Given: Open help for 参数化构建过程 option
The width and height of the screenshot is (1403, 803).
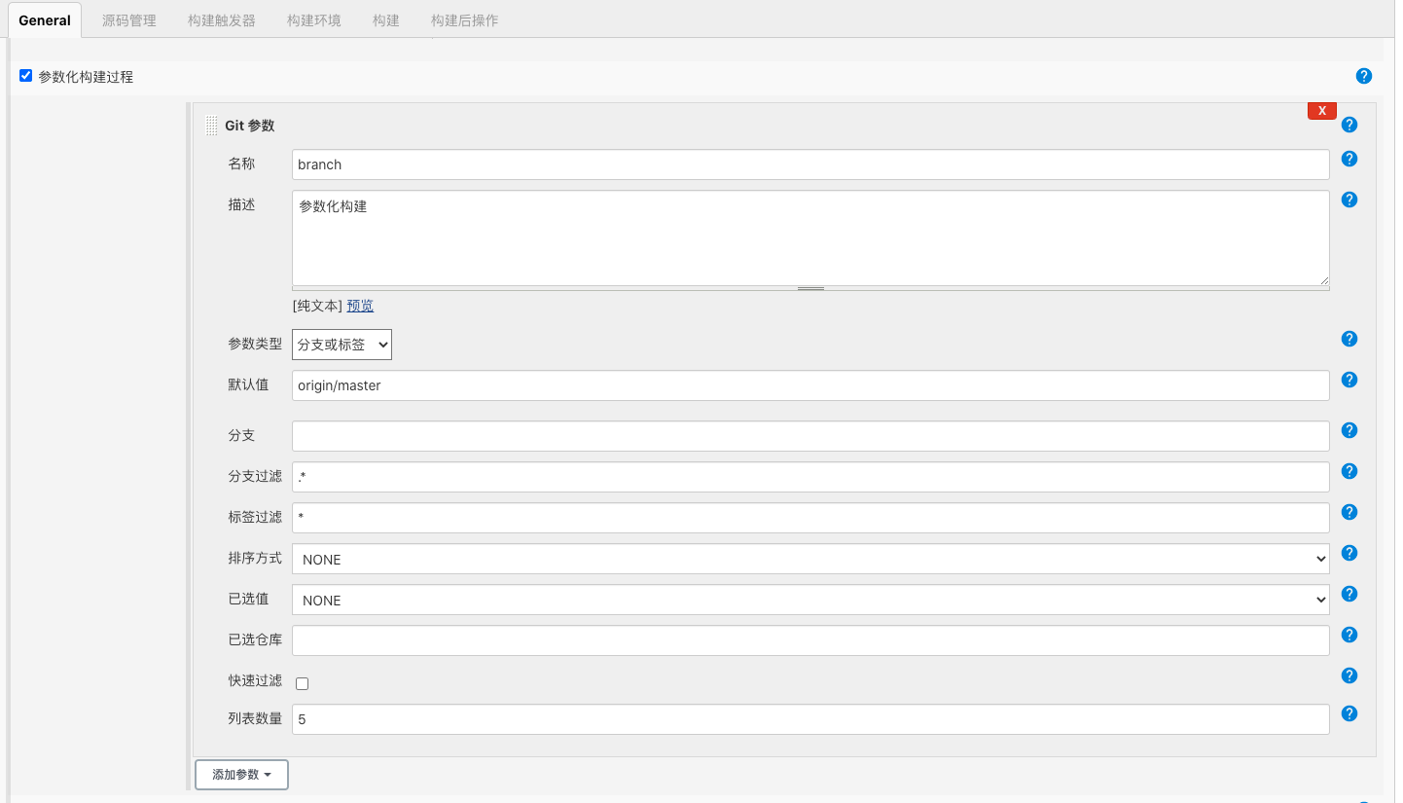Looking at the screenshot, I should [1363, 76].
